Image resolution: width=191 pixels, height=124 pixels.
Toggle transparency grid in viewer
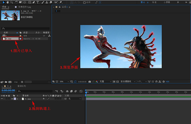tap(117, 82)
